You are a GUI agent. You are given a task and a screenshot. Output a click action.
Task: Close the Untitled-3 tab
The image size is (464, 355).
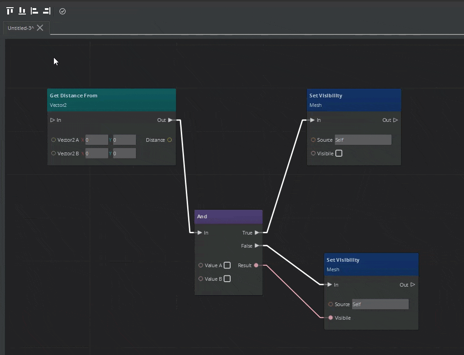click(40, 28)
